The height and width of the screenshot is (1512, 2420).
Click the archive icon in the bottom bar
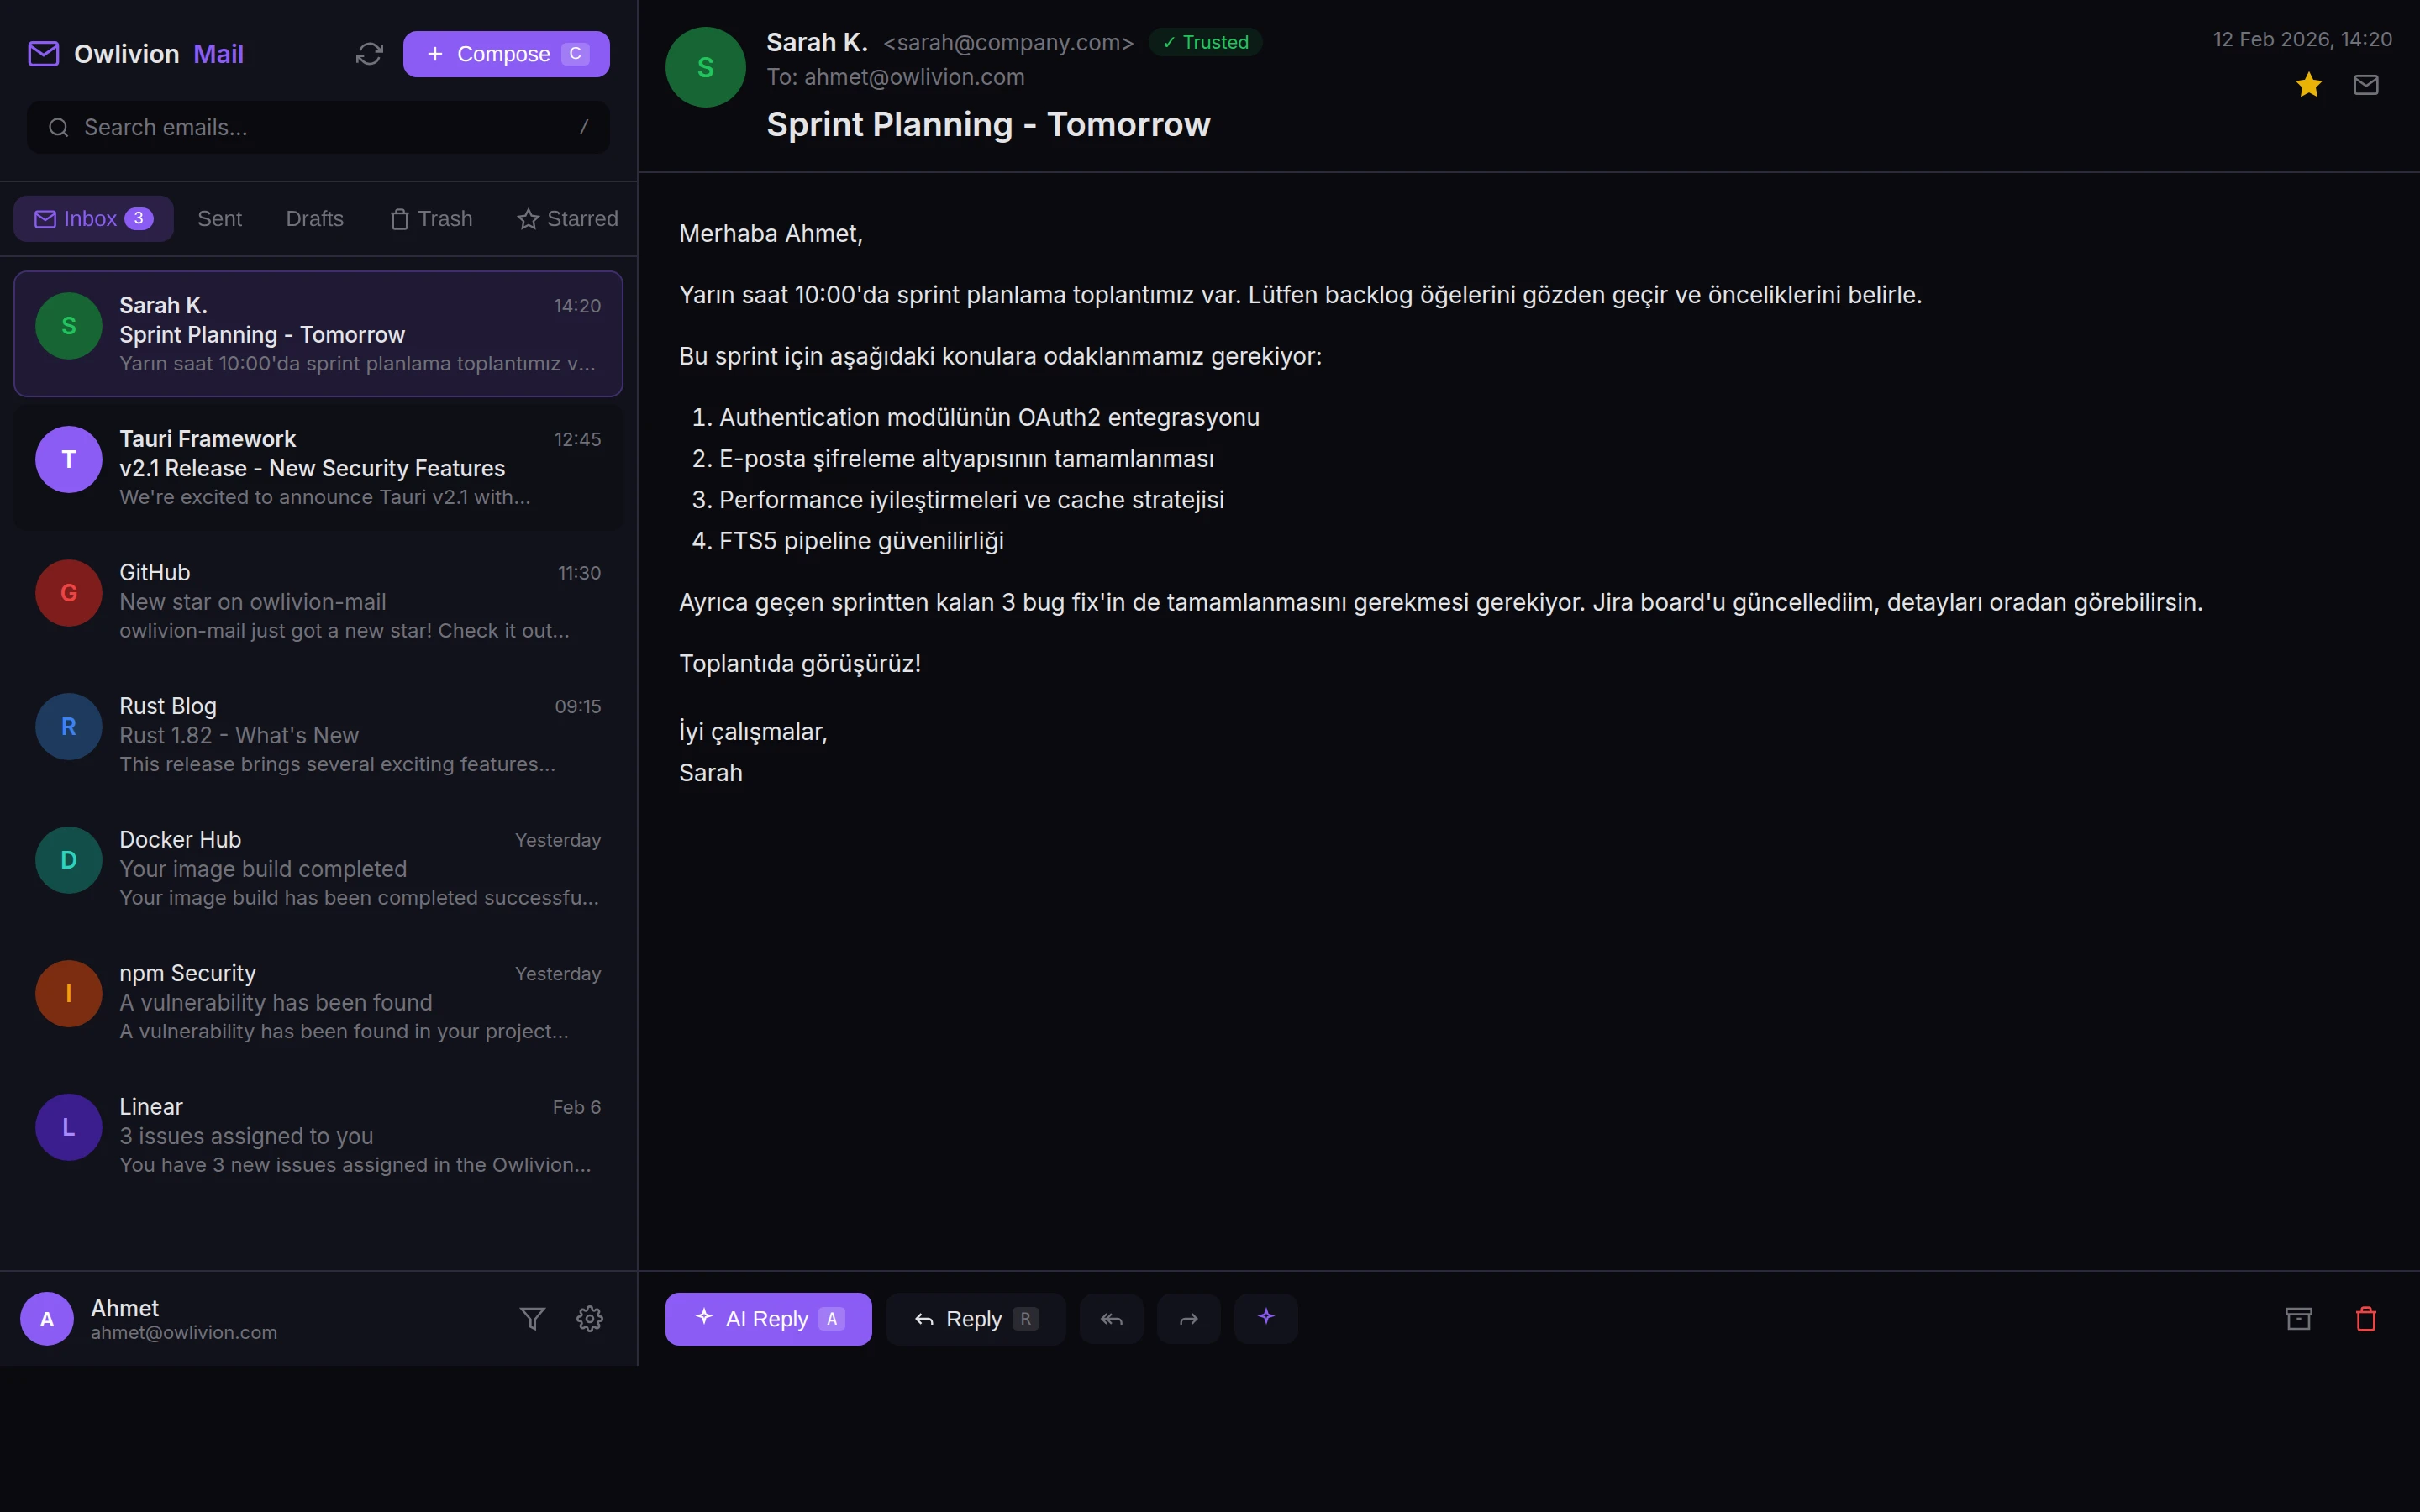(2298, 1318)
